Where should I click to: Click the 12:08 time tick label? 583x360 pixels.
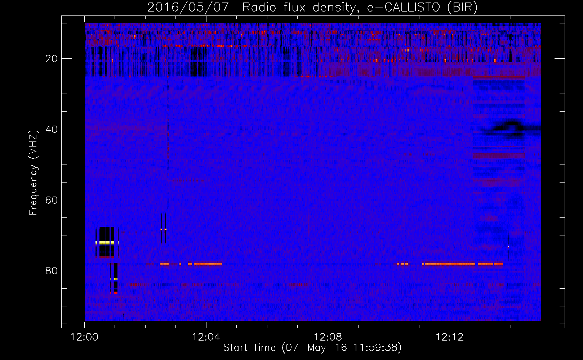pyautogui.click(x=328, y=337)
